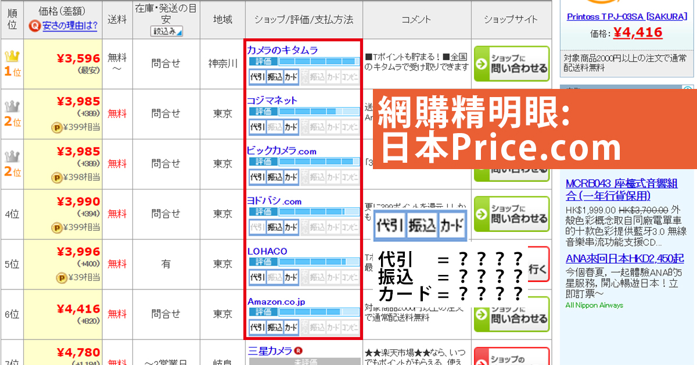697x365 pixels.
Task: Click the gold crown icon for rank 1位
Action: coord(12,56)
